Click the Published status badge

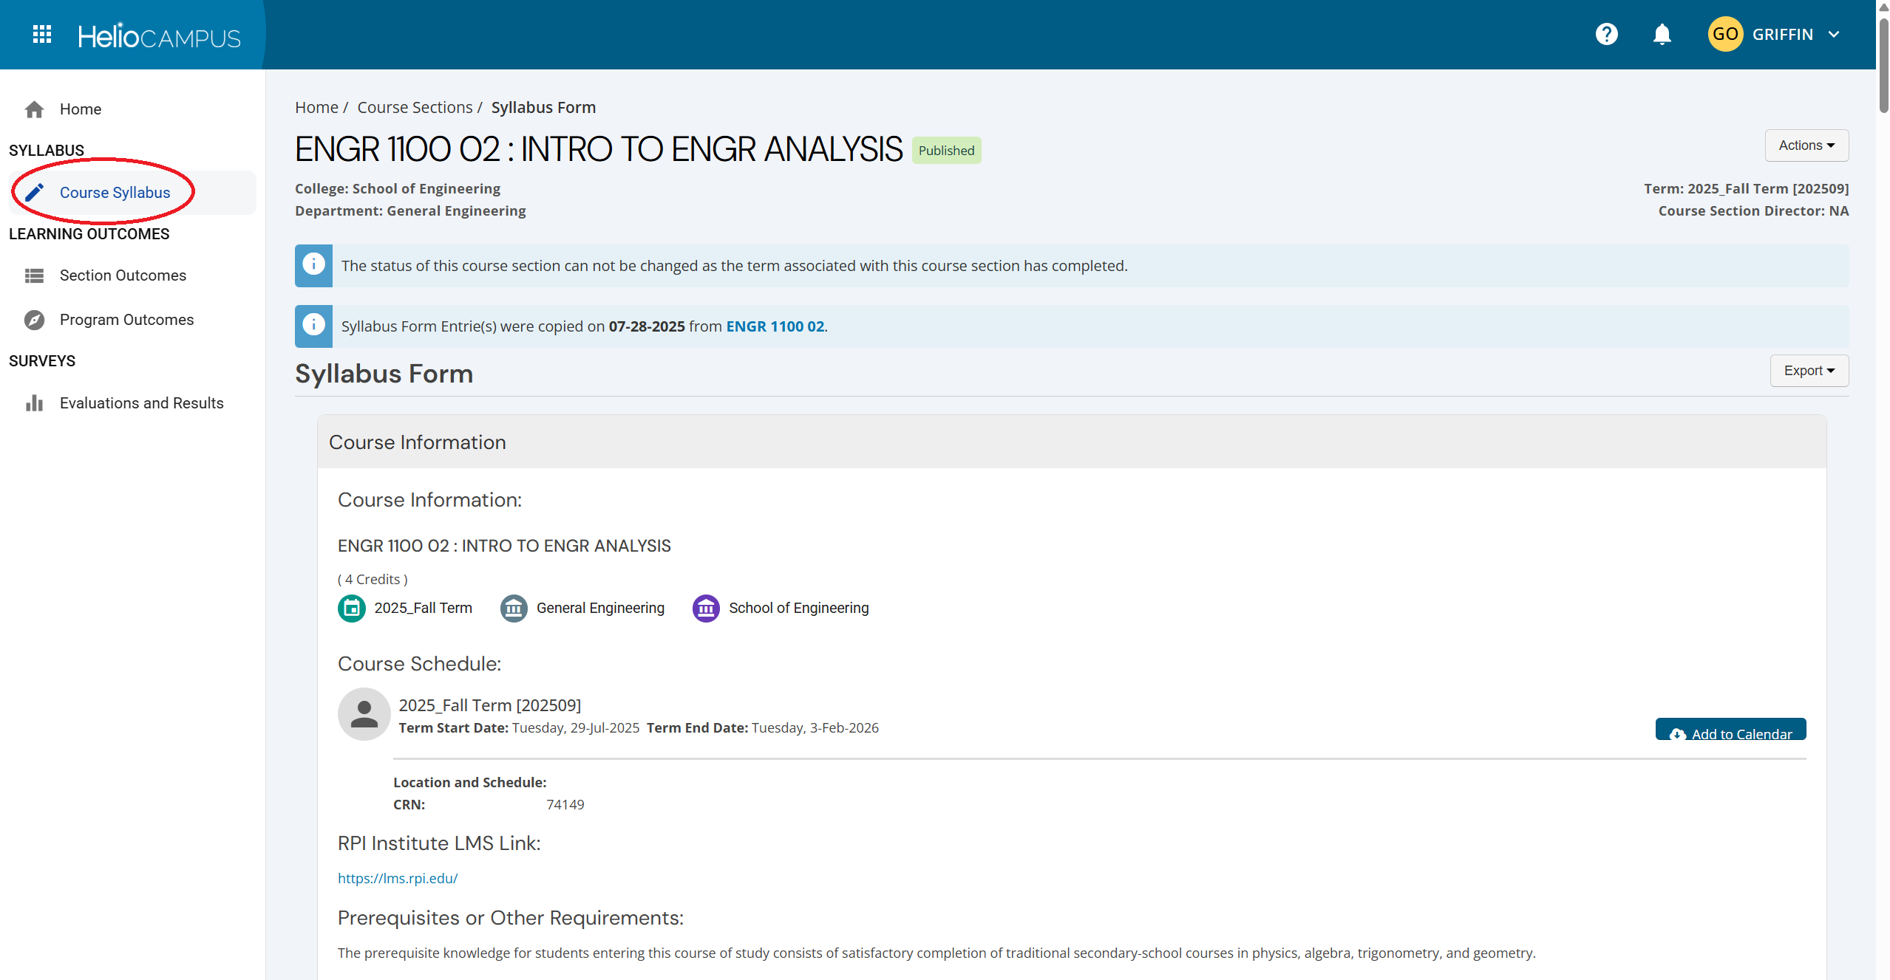point(946,151)
